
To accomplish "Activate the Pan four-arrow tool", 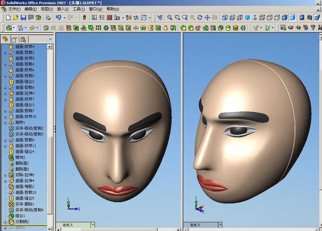I will pos(207,17).
